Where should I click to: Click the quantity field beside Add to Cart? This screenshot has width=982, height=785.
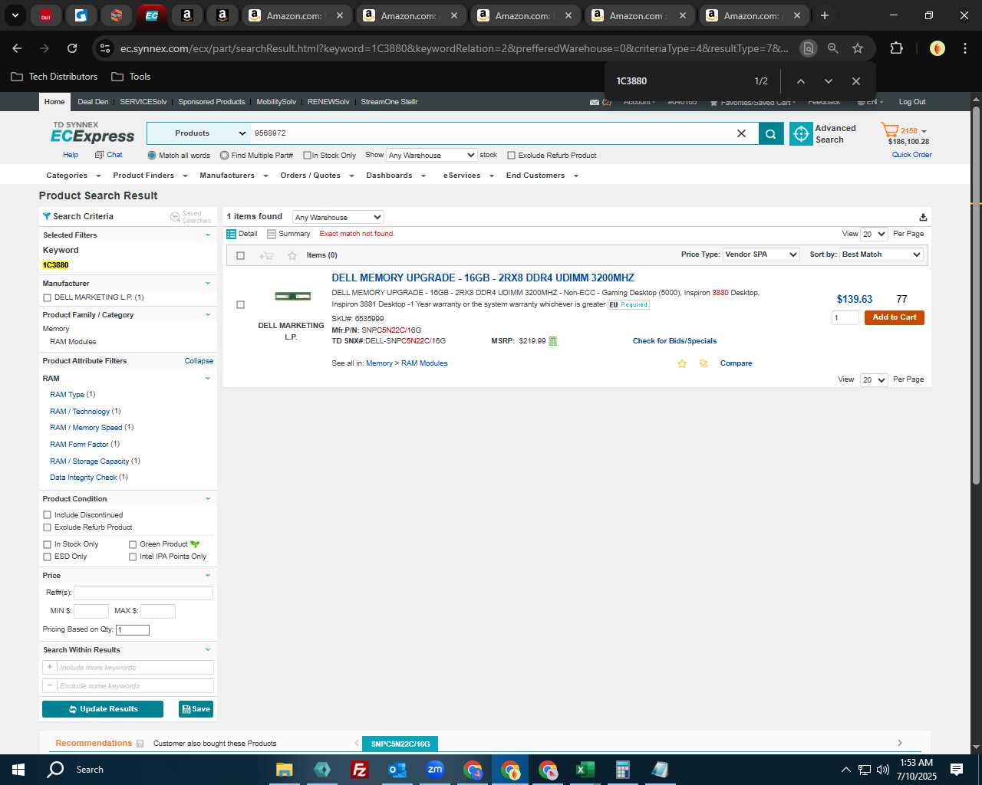coord(845,318)
